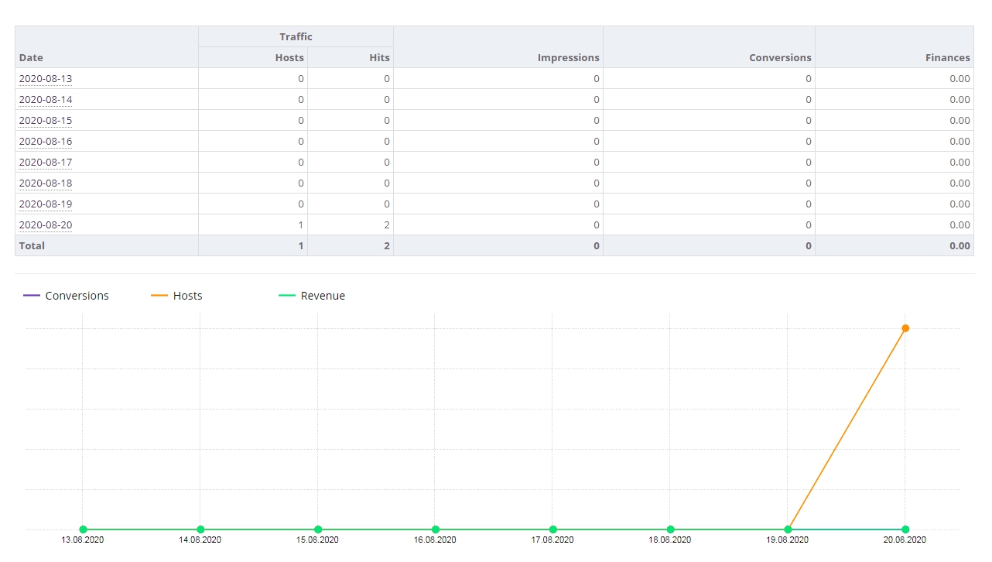Click the Impressions column header
Screen dimensions: 992x562
(x=568, y=57)
